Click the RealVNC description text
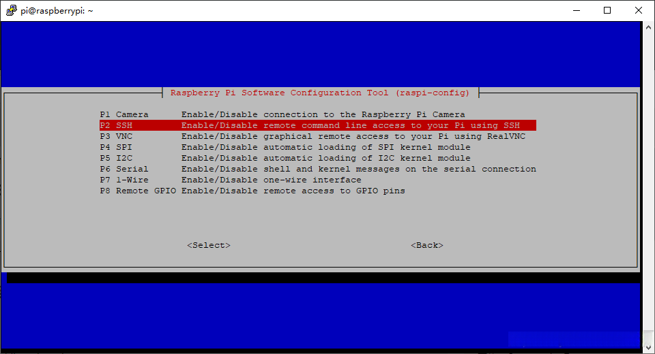The height and width of the screenshot is (354, 655). [353, 136]
